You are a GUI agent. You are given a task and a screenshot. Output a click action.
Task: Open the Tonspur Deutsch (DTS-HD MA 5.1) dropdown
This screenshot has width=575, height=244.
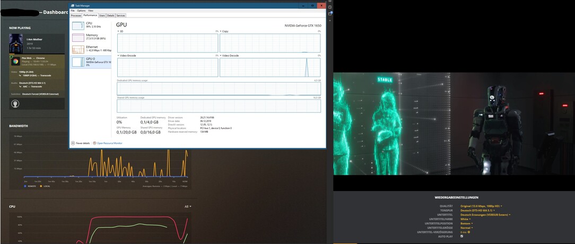[x=477, y=210]
